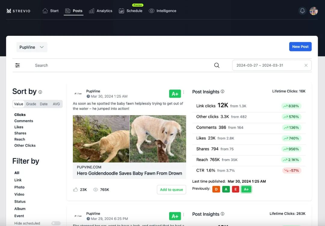The width and height of the screenshot is (325, 226).
Task: Open the filter sliders icon
Action: click(x=18, y=65)
